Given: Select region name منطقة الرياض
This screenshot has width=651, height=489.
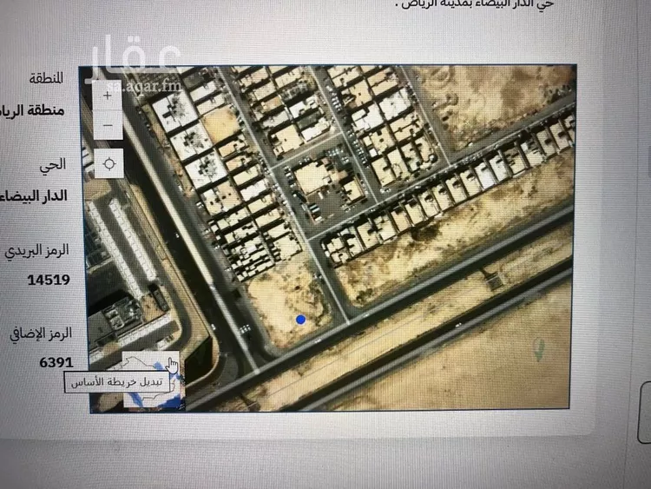Looking at the screenshot, I should coord(33,110).
